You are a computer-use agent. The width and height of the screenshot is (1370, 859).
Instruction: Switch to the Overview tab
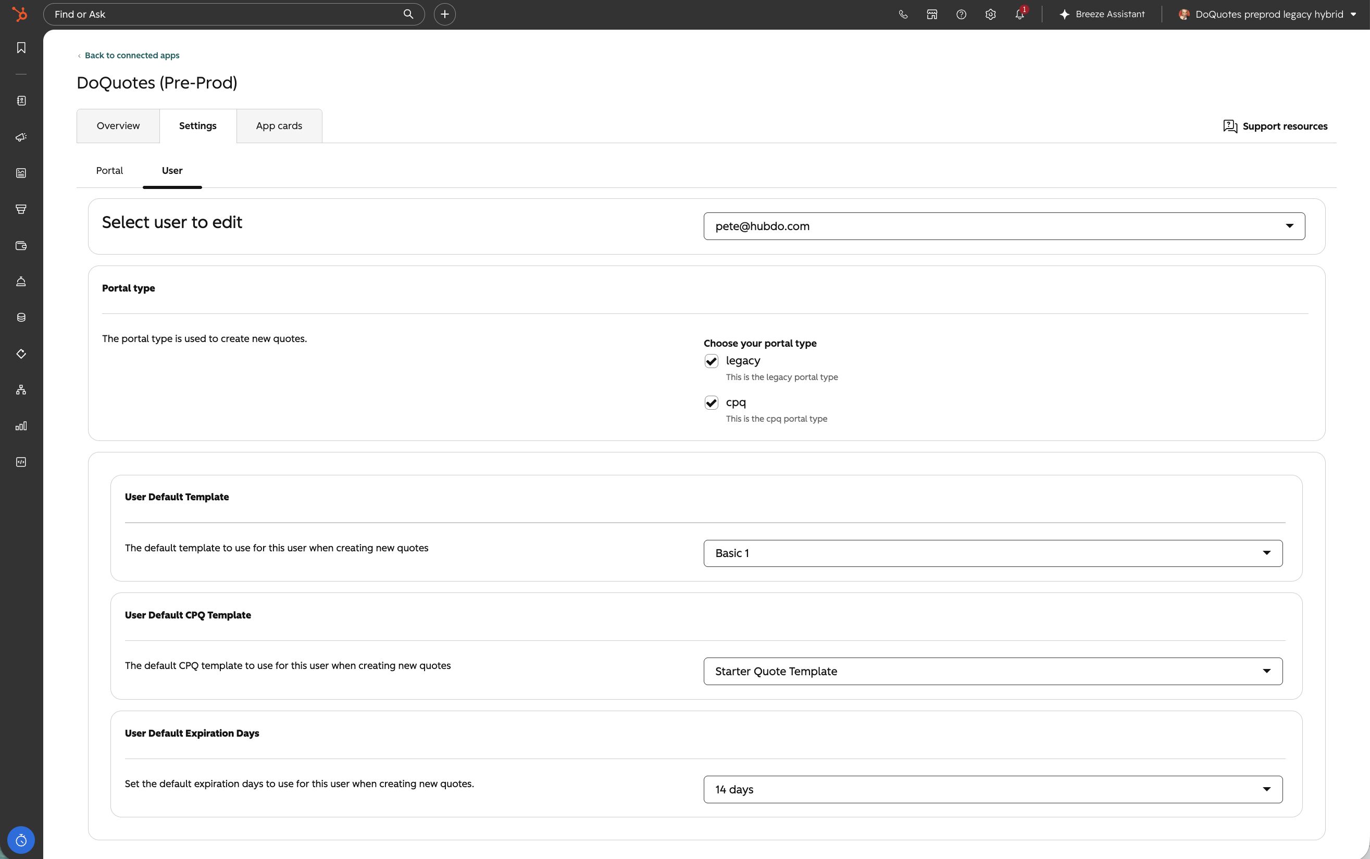click(118, 126)
